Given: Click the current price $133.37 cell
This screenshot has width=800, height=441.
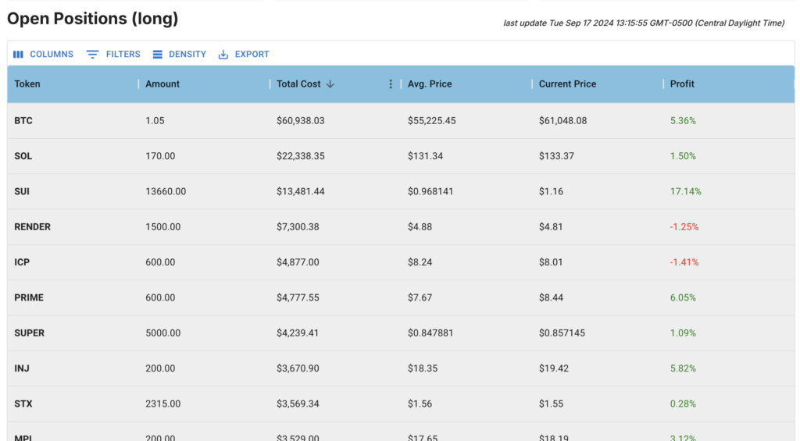Looking at the screenshot, I should pyautogui.click(x=598, y=156).
